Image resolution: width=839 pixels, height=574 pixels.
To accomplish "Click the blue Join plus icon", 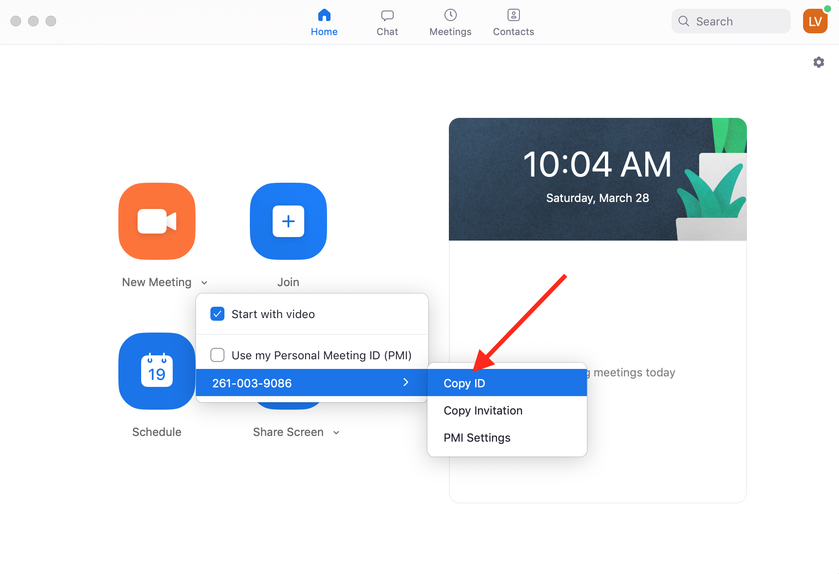I will pyautogui.click(x=288, y=221).
